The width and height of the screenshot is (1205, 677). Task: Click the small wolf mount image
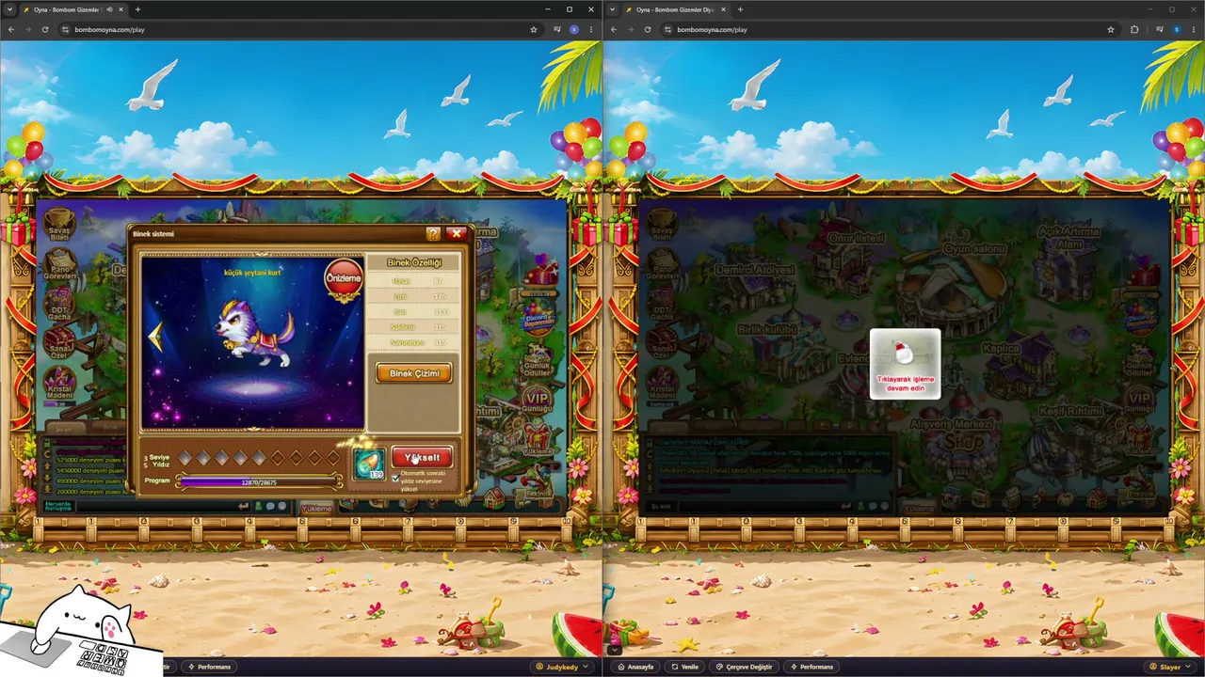click(x=254, y=335)
